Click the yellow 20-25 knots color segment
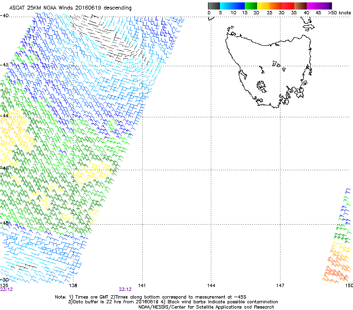Viewport: 353px width, 310px height. click(263, 6)
